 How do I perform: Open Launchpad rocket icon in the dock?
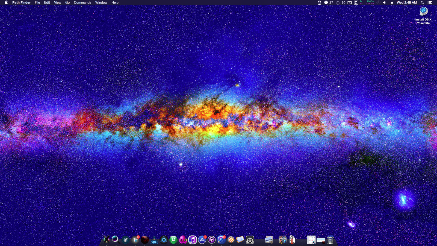coord(126,240)
